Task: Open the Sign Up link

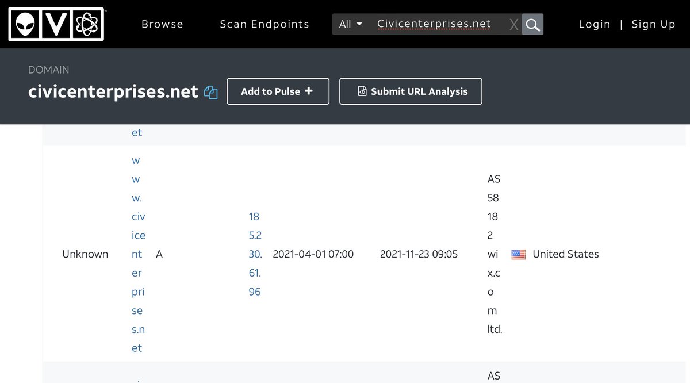Action: pyautogui.click(x=653, y=24)
